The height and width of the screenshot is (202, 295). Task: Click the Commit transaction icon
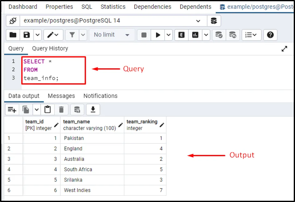(219, 35)
